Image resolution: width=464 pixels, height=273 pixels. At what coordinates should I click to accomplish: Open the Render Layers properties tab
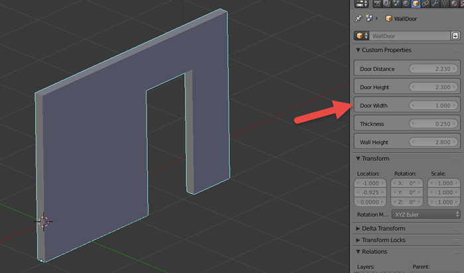coord(386,3)
